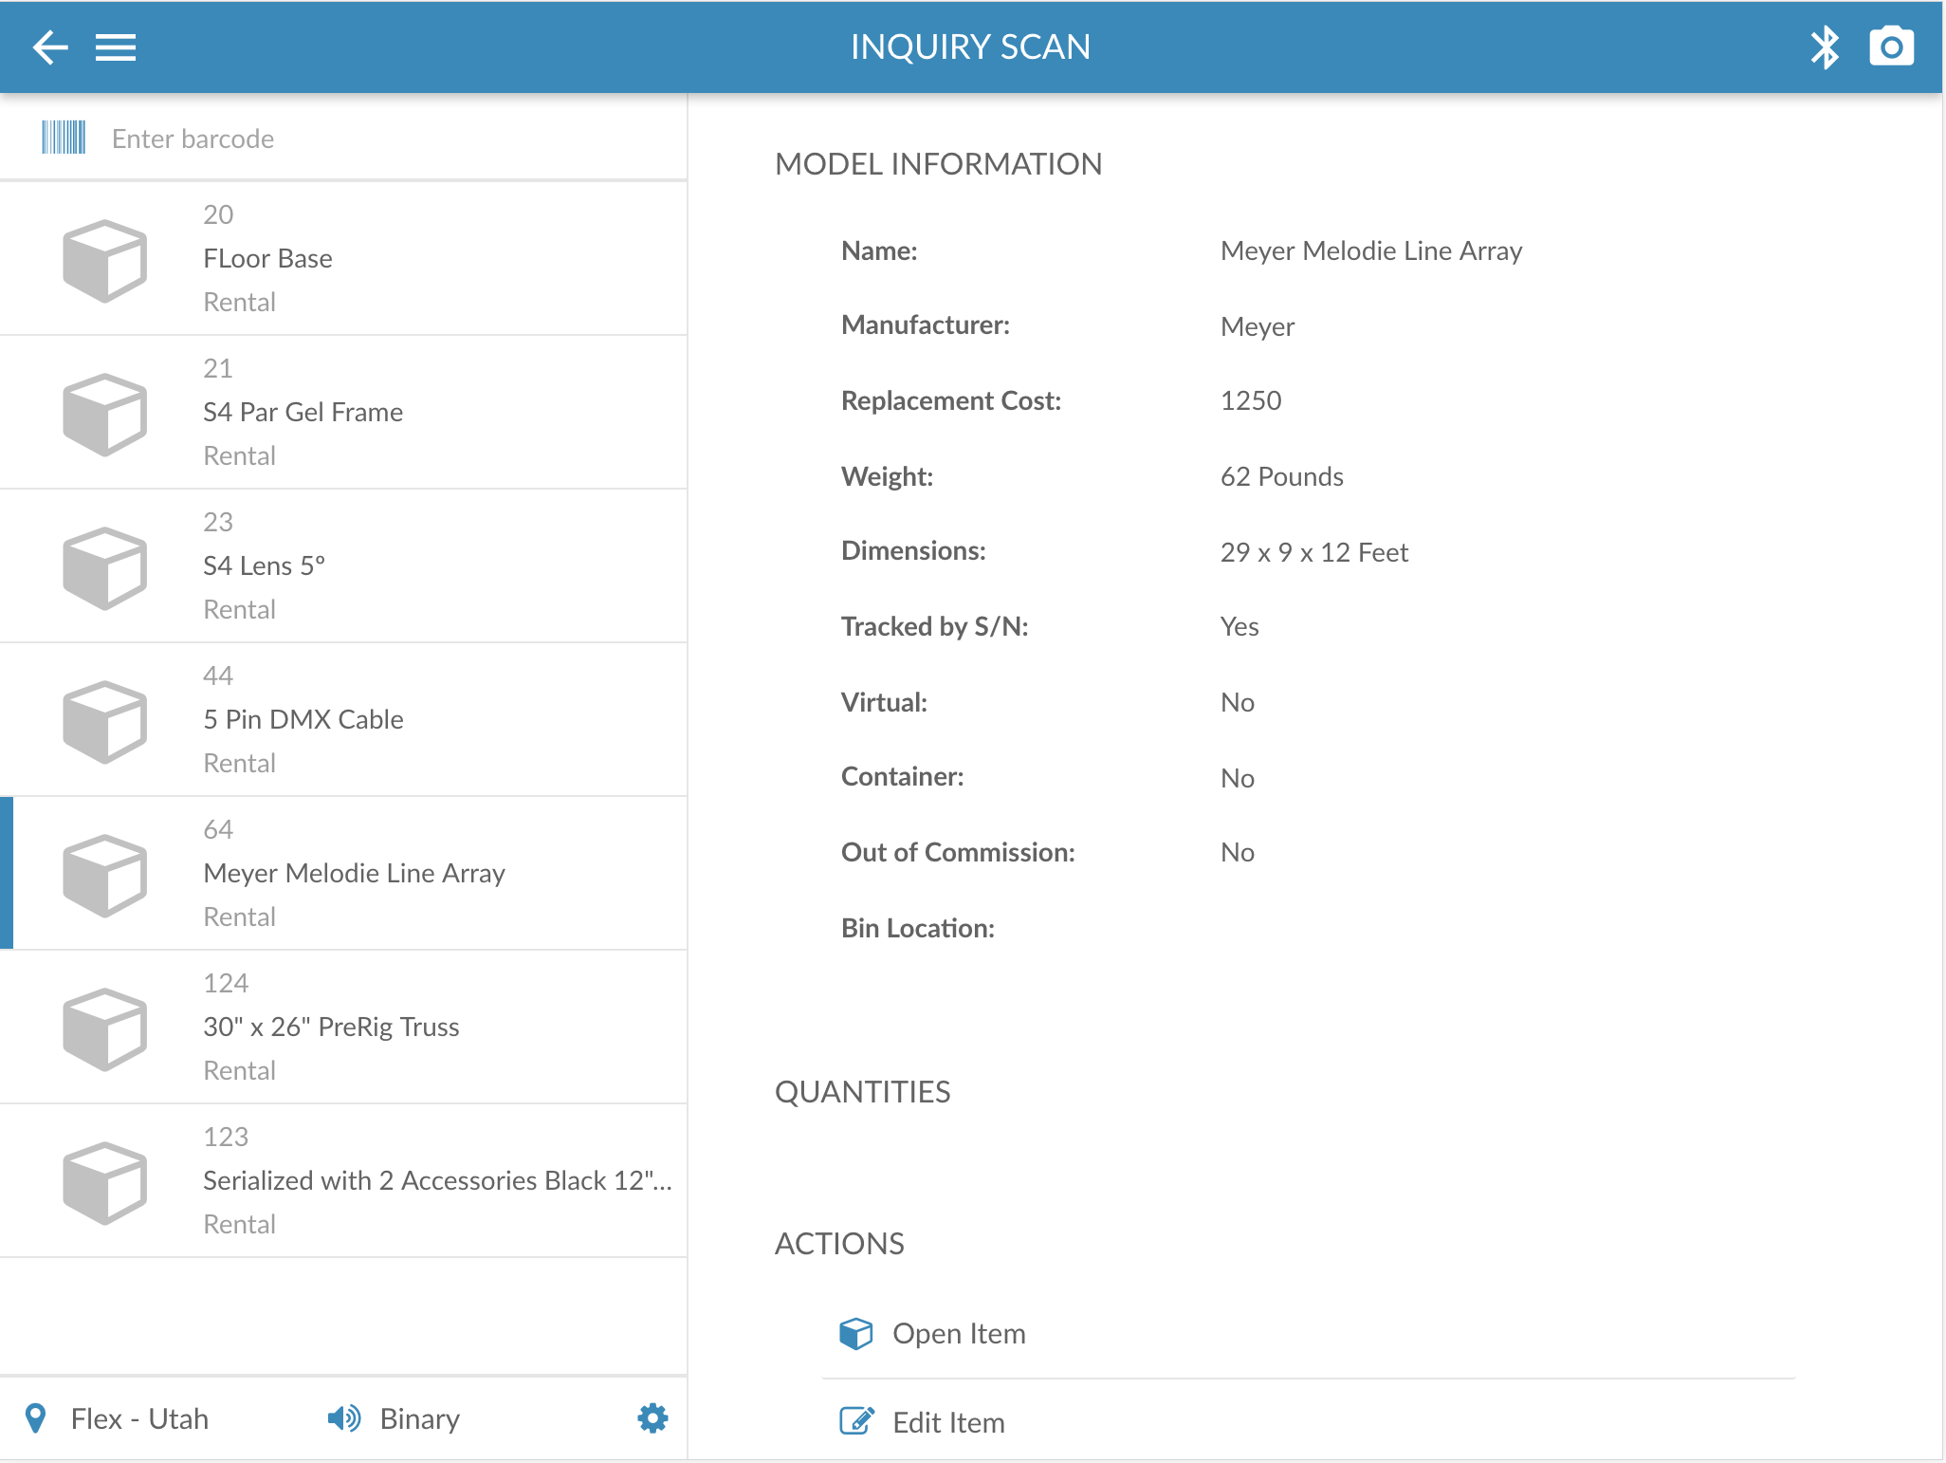Select the FLoor Base list item
This screenshot has width=1946, height=1463.
coord(343,258)
